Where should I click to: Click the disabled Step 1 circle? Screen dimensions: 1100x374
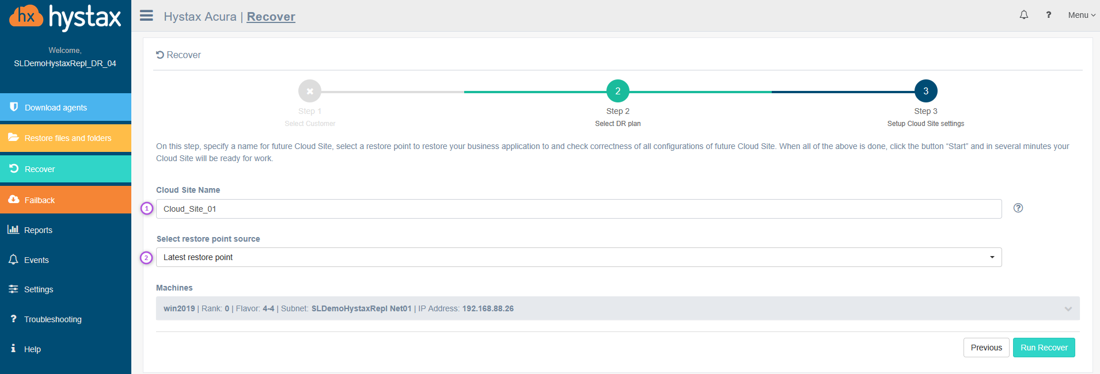point(310,91)
